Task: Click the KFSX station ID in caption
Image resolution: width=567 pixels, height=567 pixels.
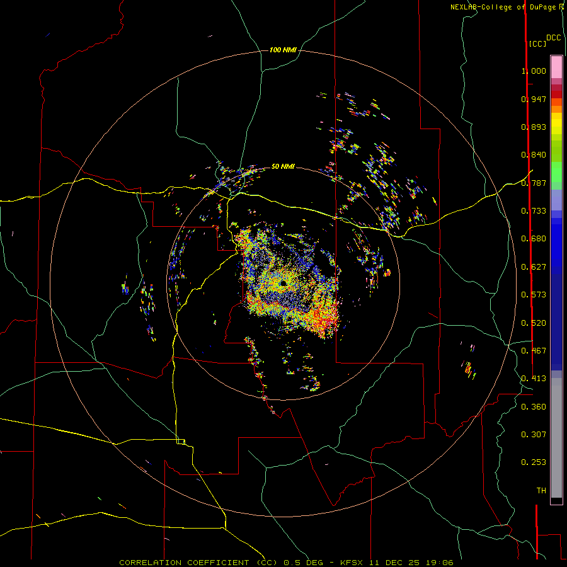Action: point(352,563)
